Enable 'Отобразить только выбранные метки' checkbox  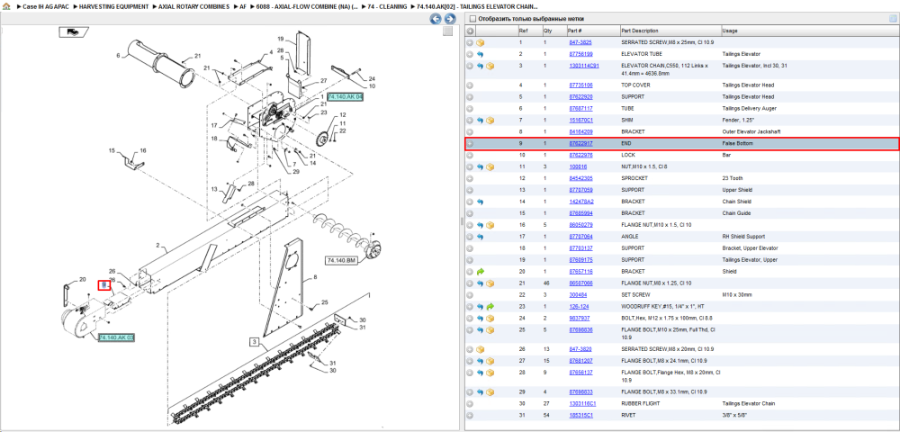[472, 19]
